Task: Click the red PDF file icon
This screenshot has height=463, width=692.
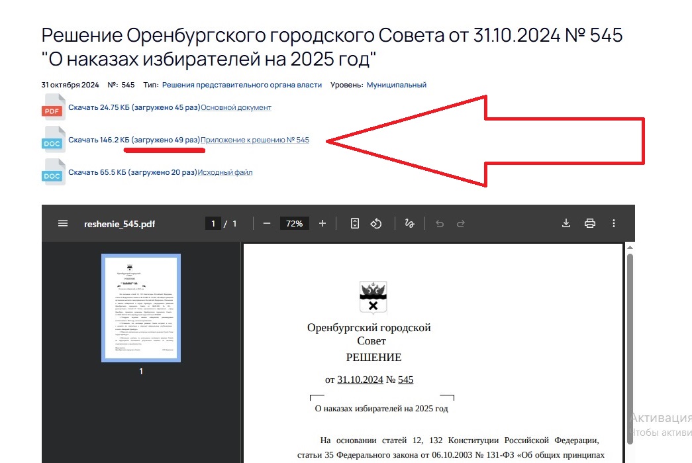Action: [53, 108]
